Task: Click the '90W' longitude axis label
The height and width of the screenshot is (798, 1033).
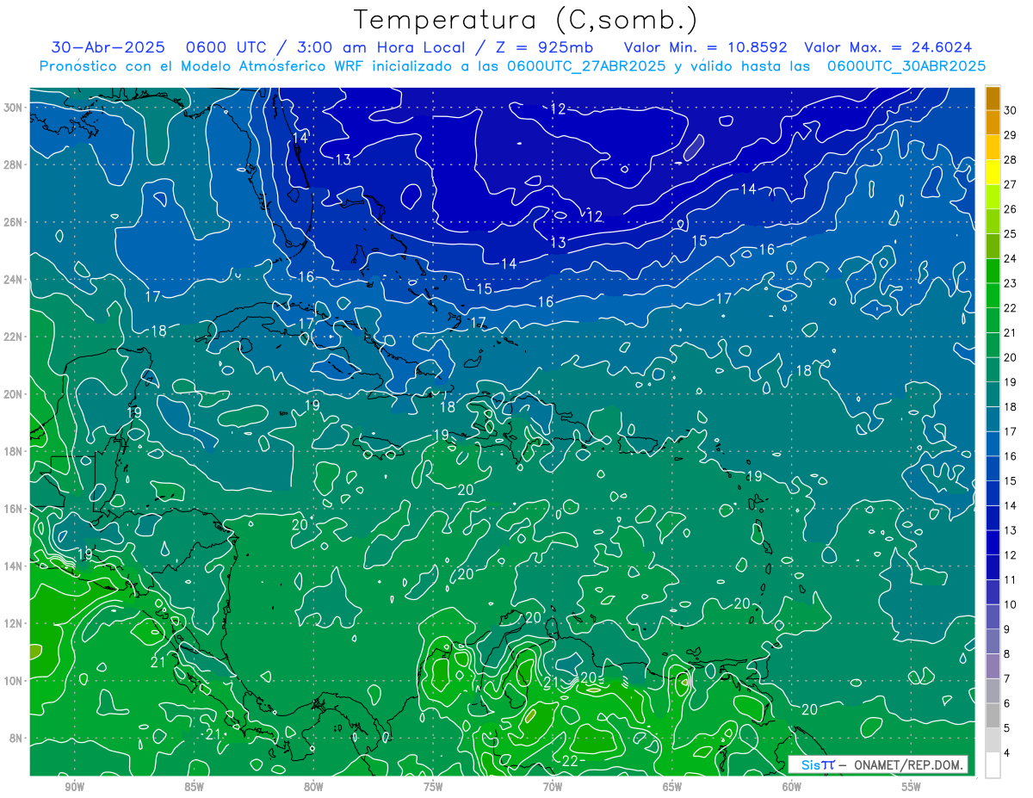Action: click(x=74, y=787)
